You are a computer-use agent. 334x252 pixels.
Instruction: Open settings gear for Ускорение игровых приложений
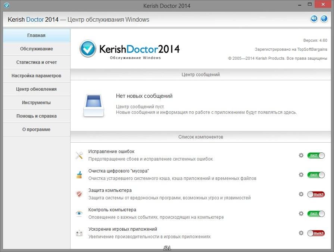[301, 233]
